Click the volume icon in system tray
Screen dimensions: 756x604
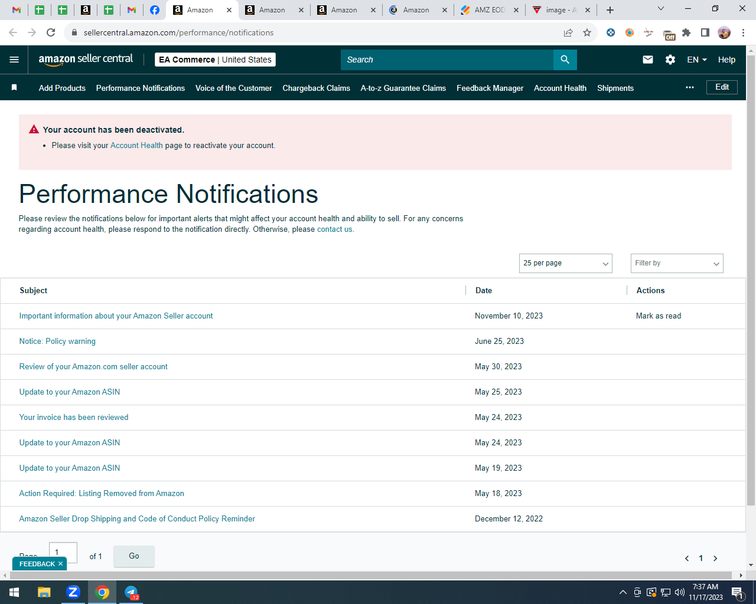(x=680, y=592)
